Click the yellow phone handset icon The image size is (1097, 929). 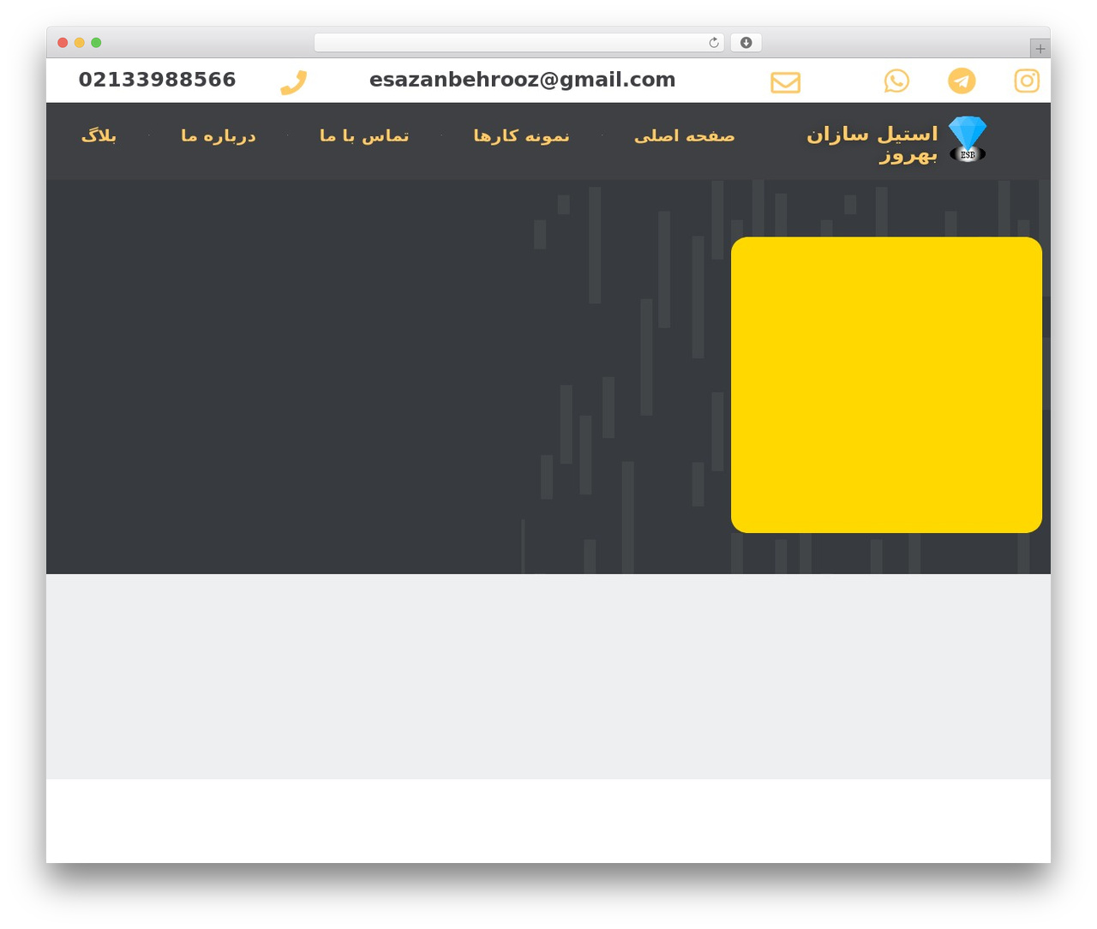[293, 82]
